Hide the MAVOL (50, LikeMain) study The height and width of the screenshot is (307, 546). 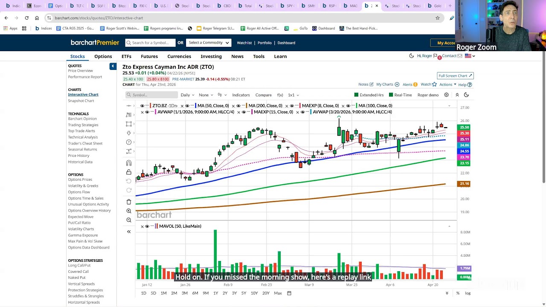coord(147,226)
